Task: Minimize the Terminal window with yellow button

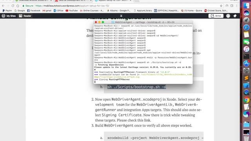Action: [x=99, y=22]
